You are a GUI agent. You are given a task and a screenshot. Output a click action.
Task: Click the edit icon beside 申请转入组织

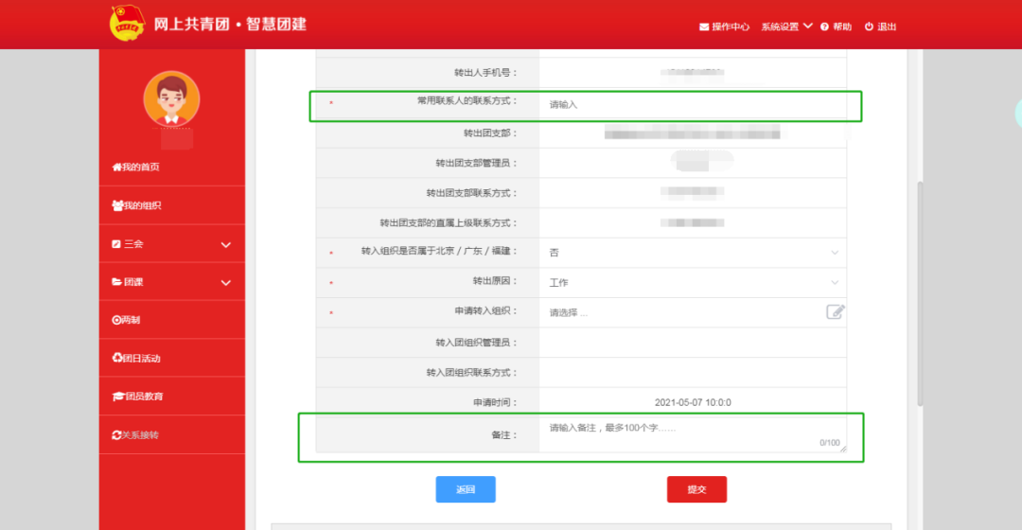(835, 311)
